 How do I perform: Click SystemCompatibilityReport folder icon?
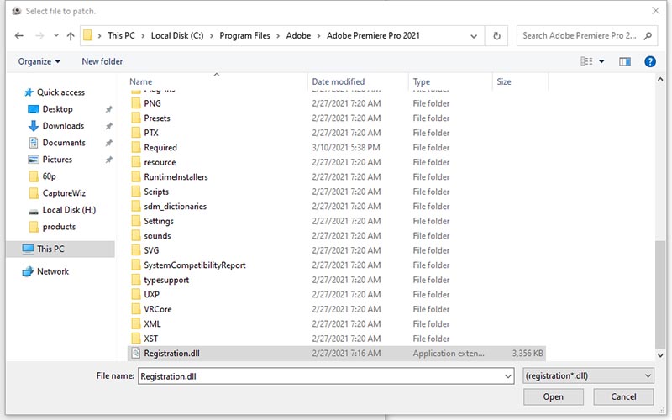[136, 265]
